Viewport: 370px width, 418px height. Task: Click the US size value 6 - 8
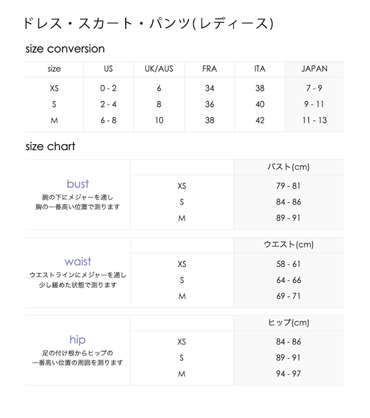(x=108, y=120)
